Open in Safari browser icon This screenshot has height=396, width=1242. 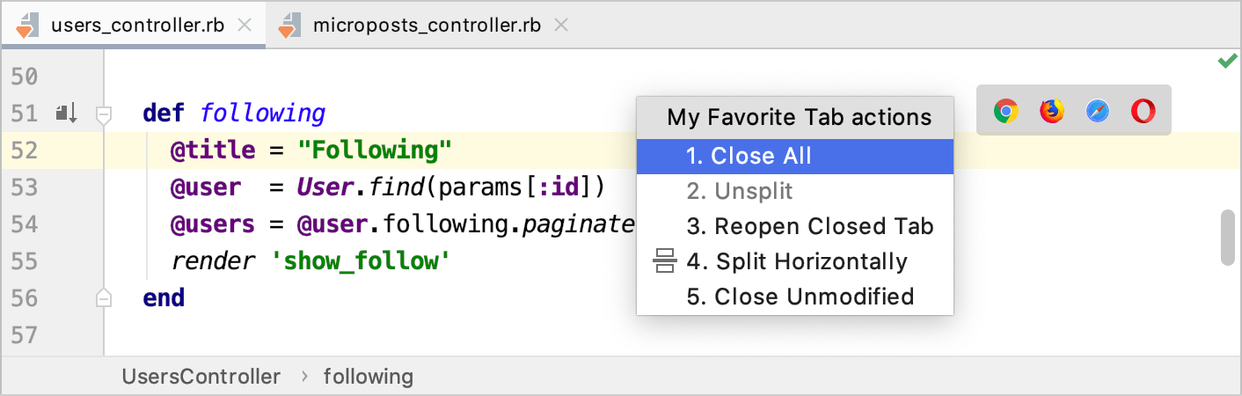(1097, 111)
